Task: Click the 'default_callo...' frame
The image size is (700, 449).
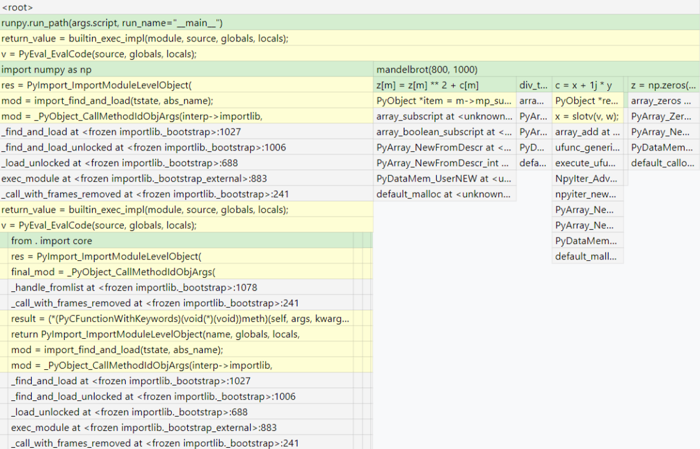Action: 664,163
